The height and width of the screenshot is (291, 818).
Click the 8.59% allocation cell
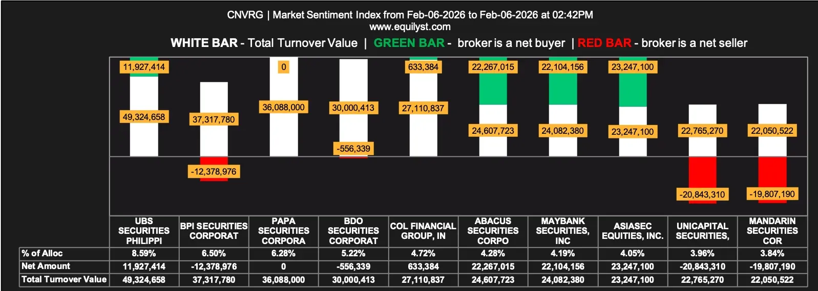(x=144, y=253)
